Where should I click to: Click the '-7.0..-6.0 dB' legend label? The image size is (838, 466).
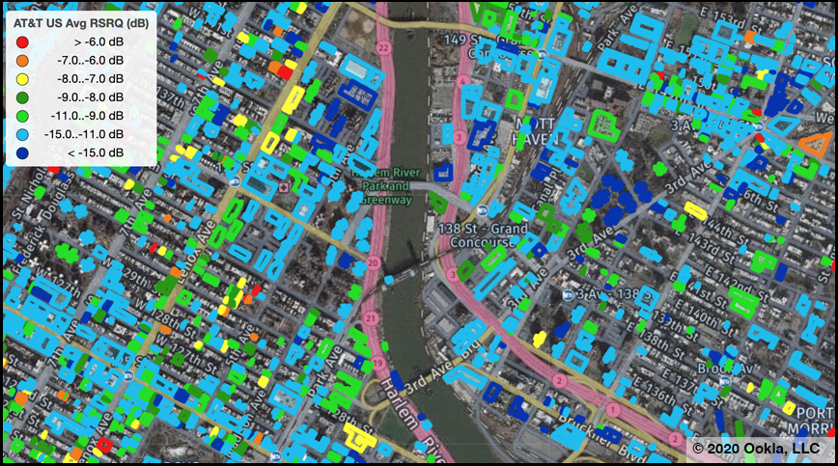click(91, 61)
